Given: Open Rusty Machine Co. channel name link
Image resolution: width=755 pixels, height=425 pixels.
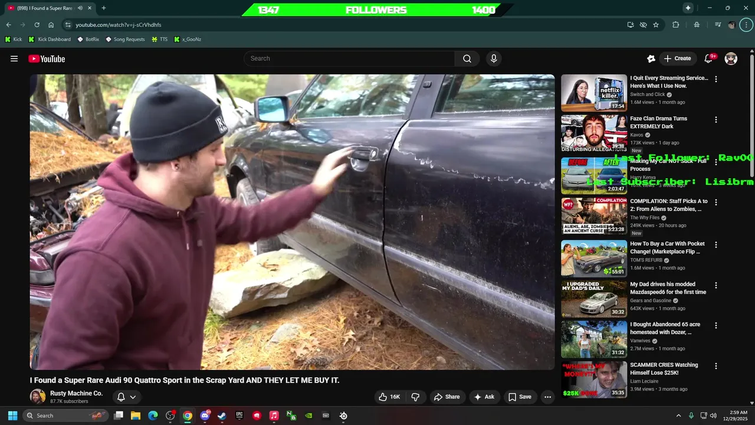Looking at the screenshot, I should tap(76, 393).
